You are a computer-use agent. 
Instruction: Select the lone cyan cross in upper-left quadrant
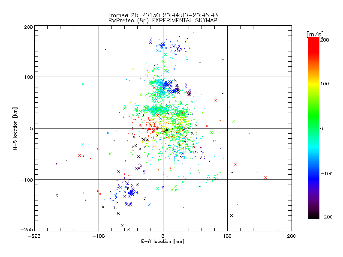(x=83, y=84)
